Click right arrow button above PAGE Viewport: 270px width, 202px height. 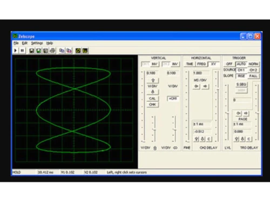click(246, 113)
